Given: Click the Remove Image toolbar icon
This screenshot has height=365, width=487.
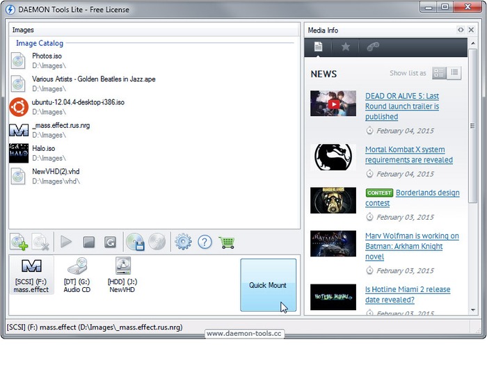Looking at the screenshot, I should pos(40,242).
